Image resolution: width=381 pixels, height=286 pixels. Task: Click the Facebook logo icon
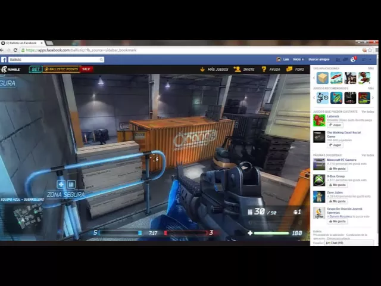[4, 60]
